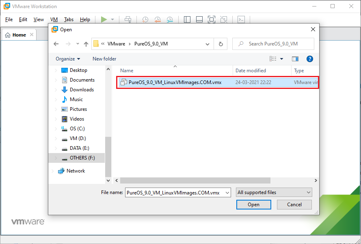Viewport: 361px width, 244px height.
Task: Click Send Ctrl+Alt+Del toolbar icon
Action: point(128,19)
